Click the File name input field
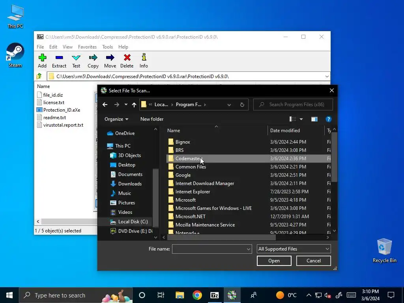404x303 pixels. click(x=209, y=249)
